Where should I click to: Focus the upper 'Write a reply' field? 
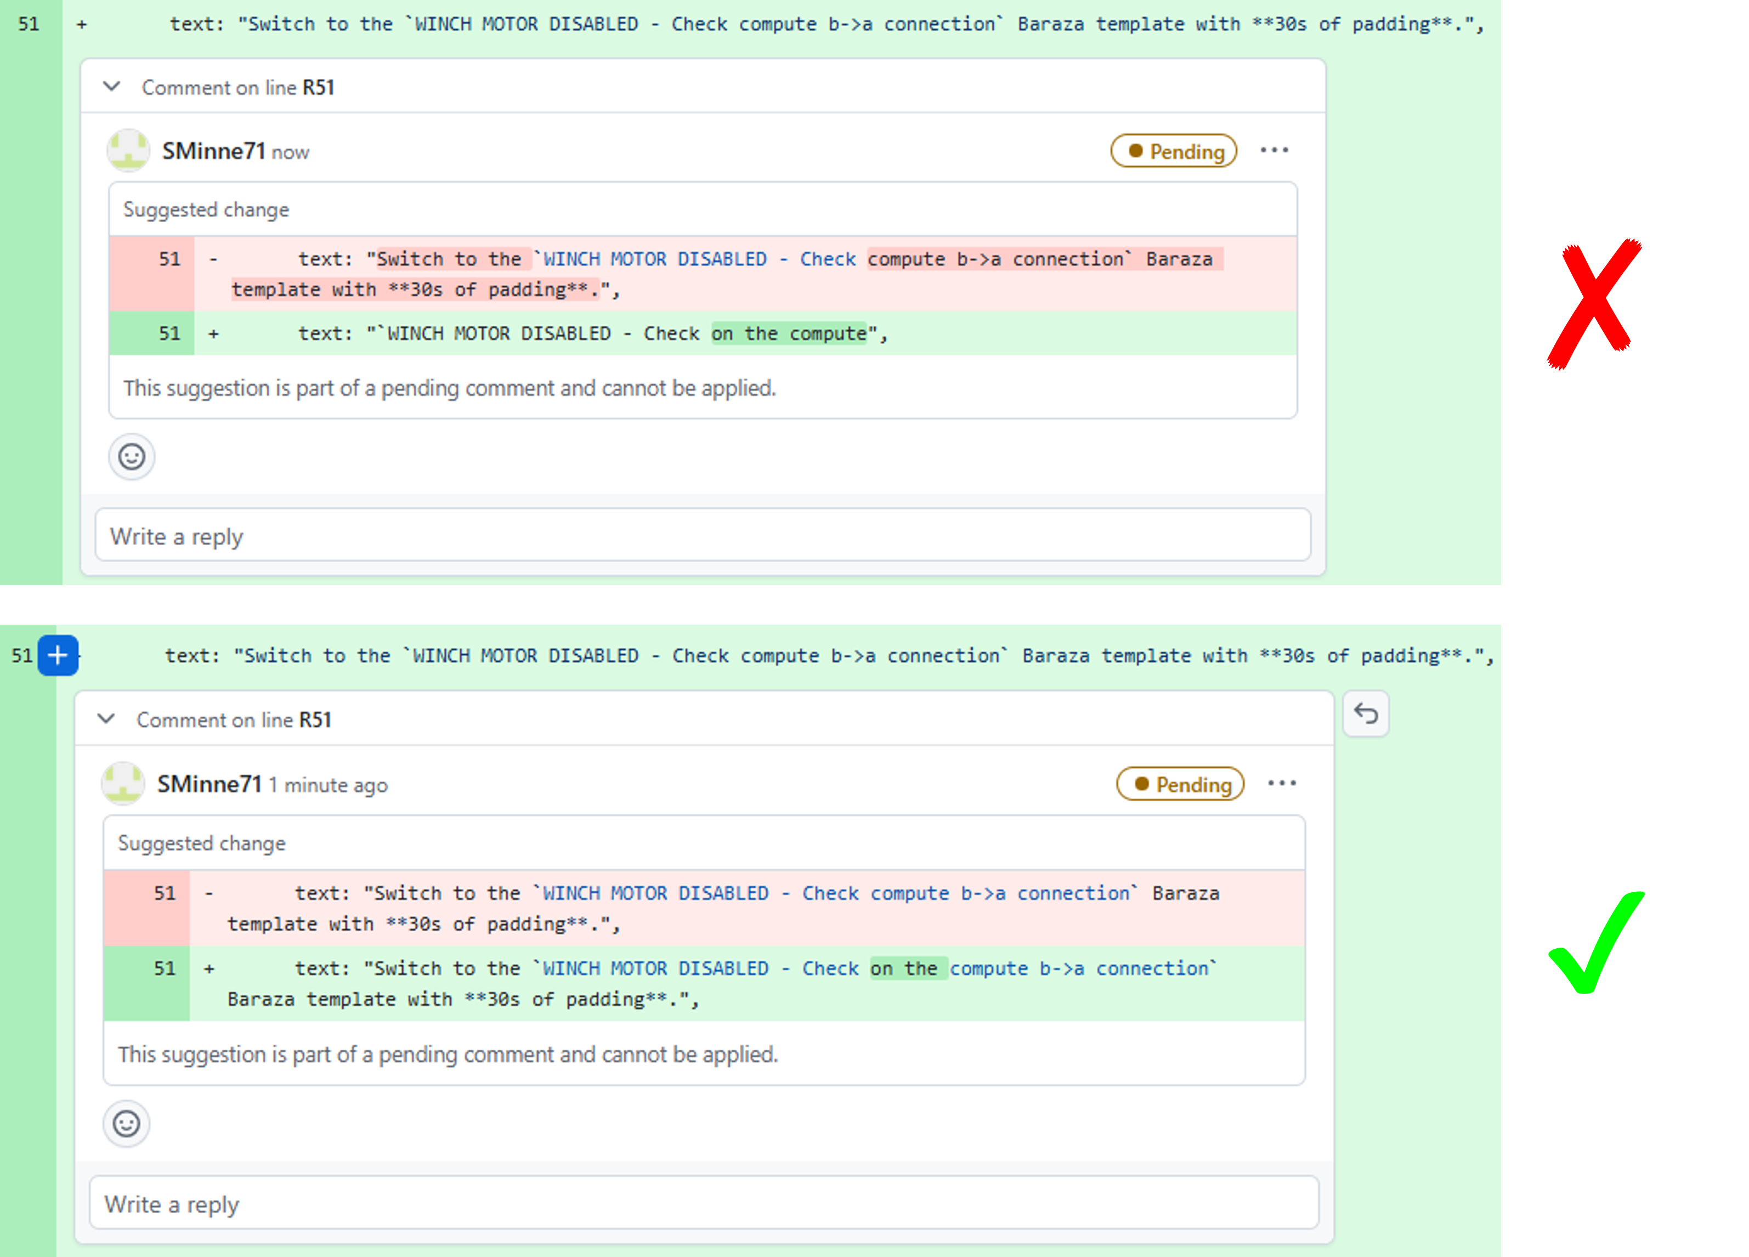point(703,535)
